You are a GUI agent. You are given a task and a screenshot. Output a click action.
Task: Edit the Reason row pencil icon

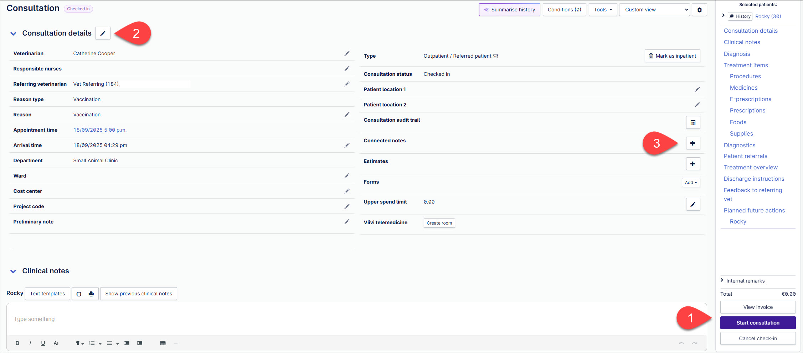click(347, 115)
